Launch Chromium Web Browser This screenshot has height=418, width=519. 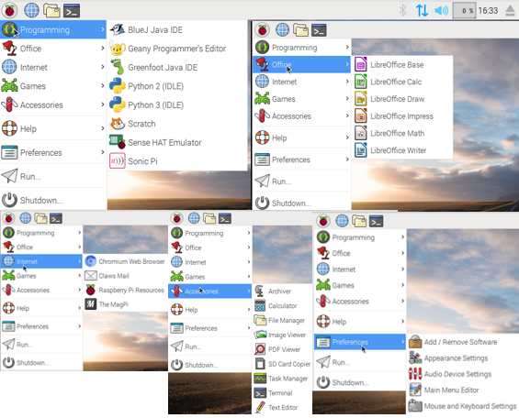[x=125, y=261]
